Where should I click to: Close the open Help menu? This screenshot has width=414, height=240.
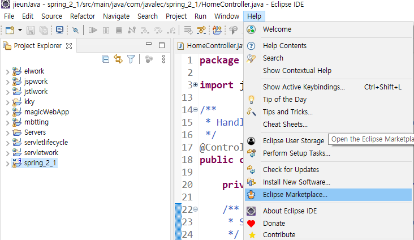coord(254,16)
